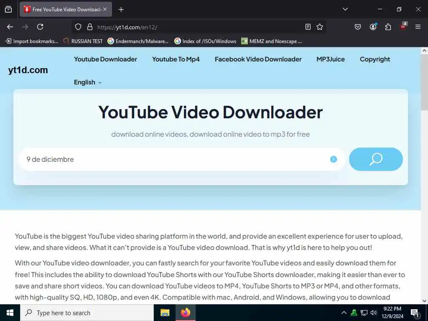
Task: Open the Firefox application menu
Action: click(x=418, y=27)
